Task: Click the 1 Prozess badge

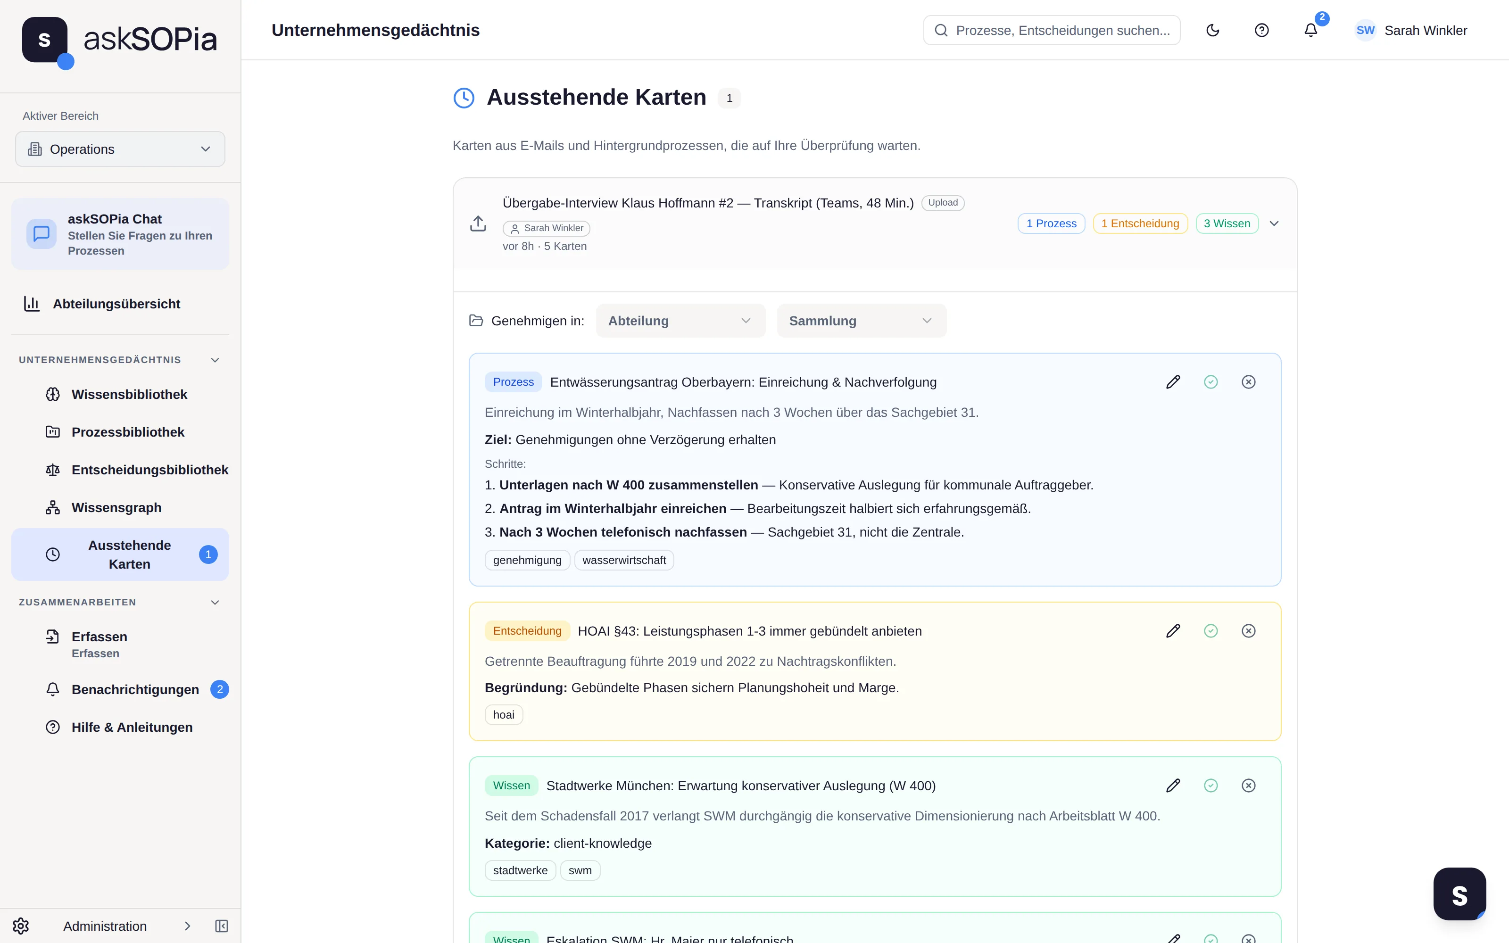Action: (x=1051, y=223)
